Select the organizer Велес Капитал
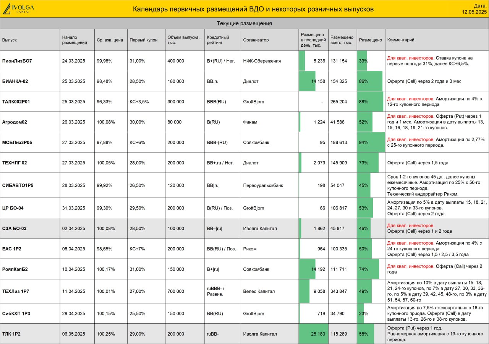Image resolution: width=489 pixels, height=344 pixels. [x=259, y=291]
